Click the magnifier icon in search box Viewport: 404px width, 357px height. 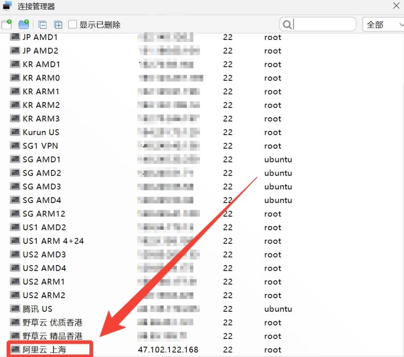[287, 25]
